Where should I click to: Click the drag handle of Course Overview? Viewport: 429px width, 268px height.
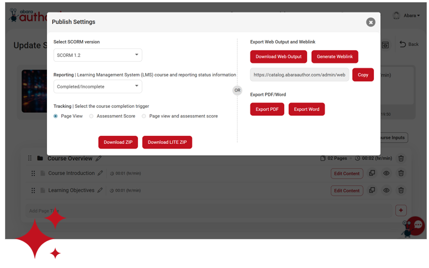(30, 158)
